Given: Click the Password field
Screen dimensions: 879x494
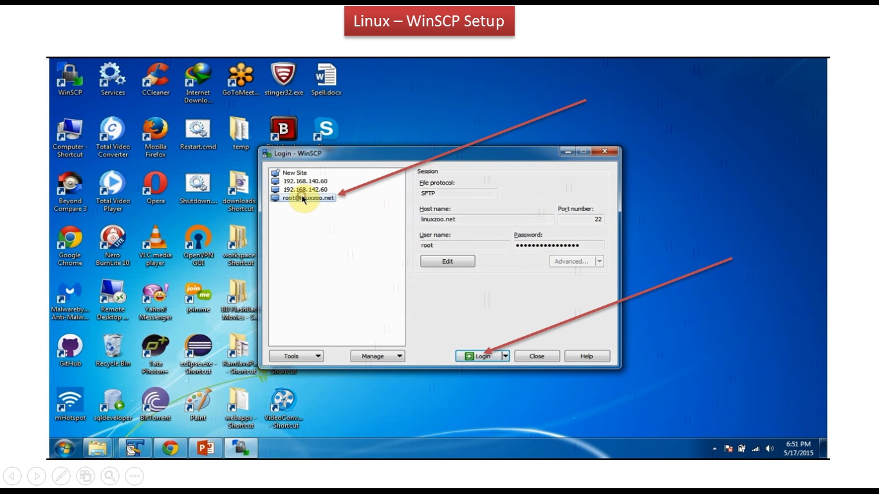Looking at the screenshot, I should [559, 246].
